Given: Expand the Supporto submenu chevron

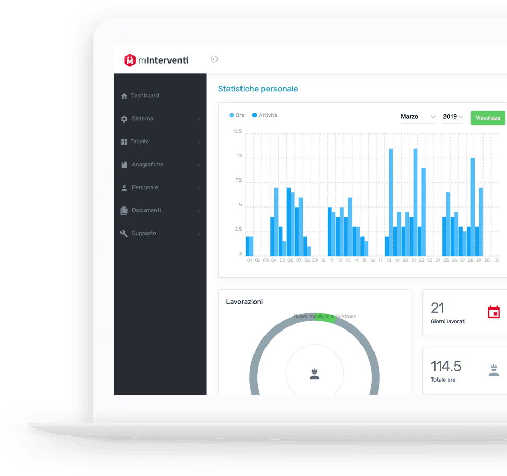Looking at the screenshot, I should 199,234.
